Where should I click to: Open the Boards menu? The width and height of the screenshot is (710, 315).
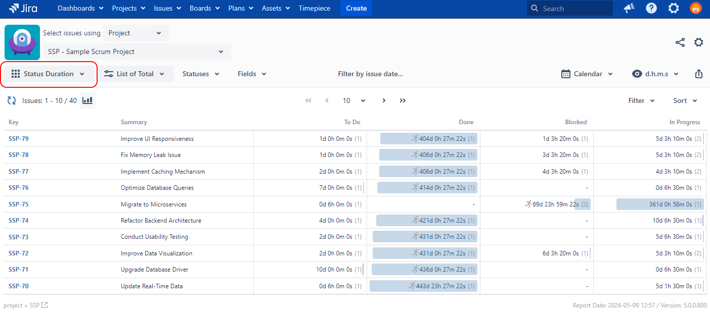click(x=204, y=9)
